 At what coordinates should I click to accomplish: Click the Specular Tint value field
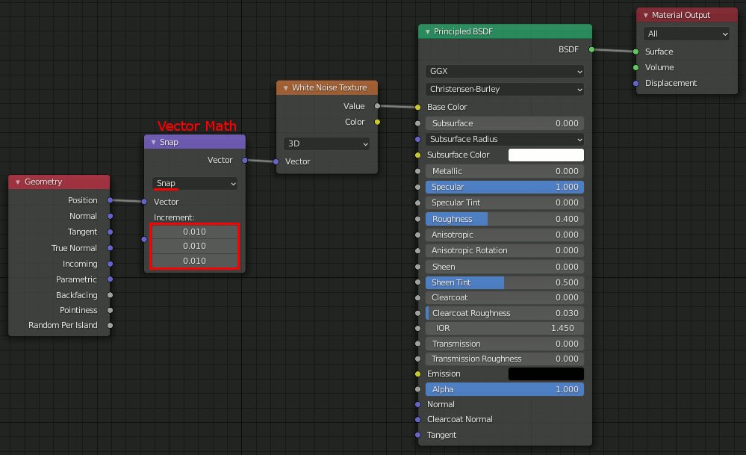coord(505,202)
